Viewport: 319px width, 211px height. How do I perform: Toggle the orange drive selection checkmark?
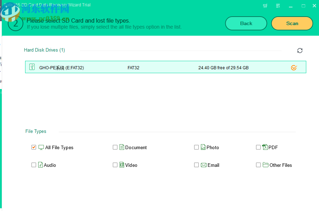(x=294, y=67)
